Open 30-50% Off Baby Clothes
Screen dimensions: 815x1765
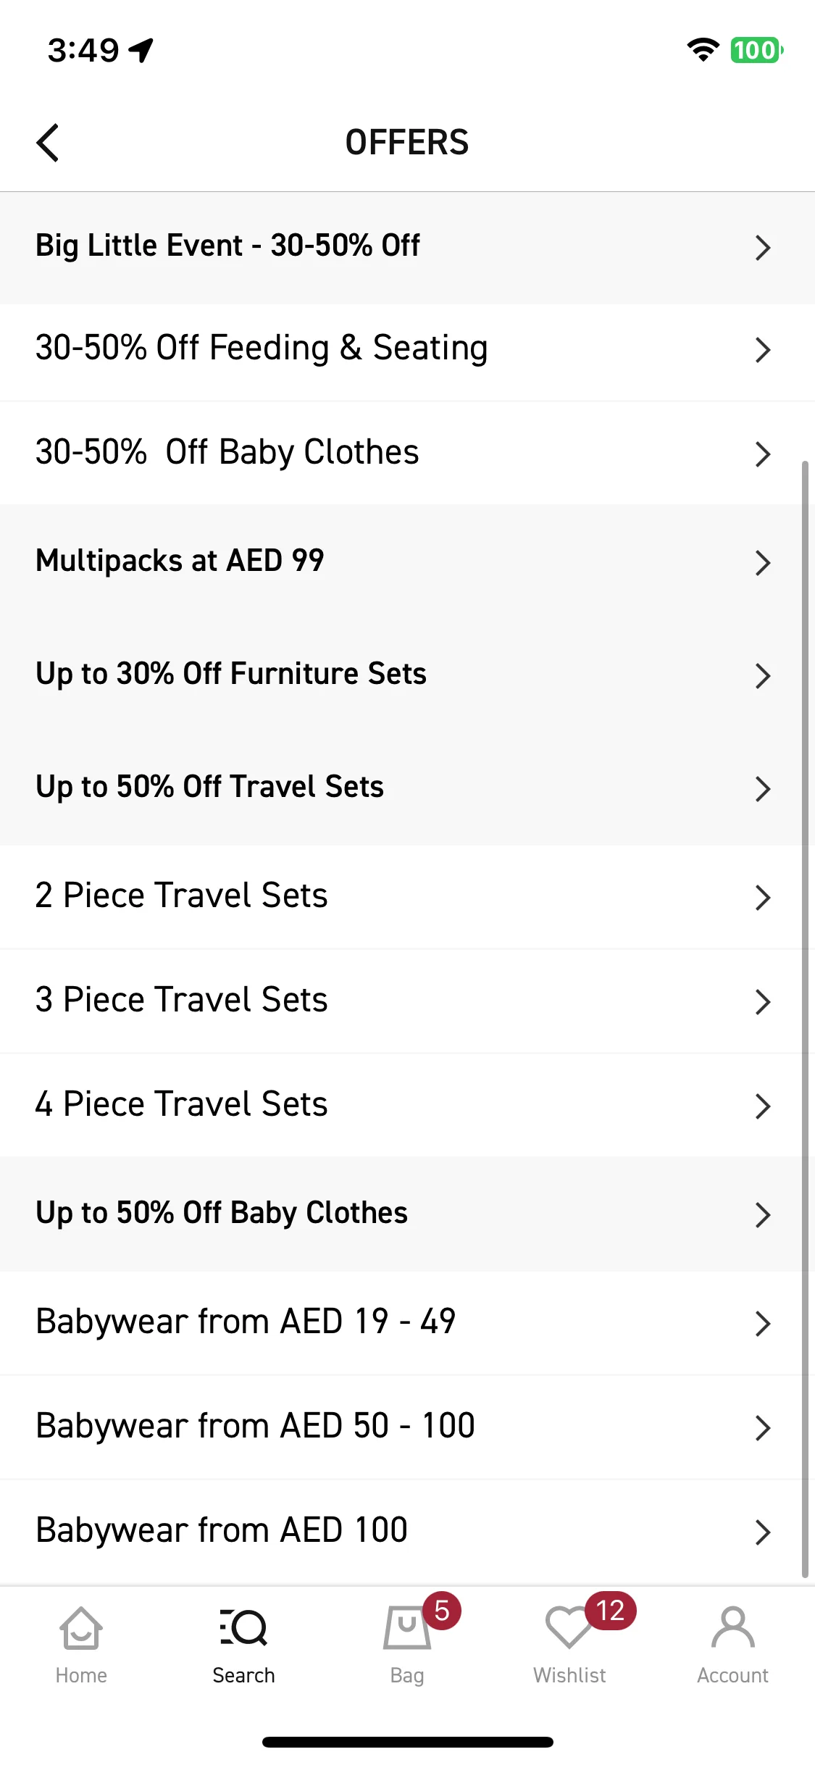point(407,454)
